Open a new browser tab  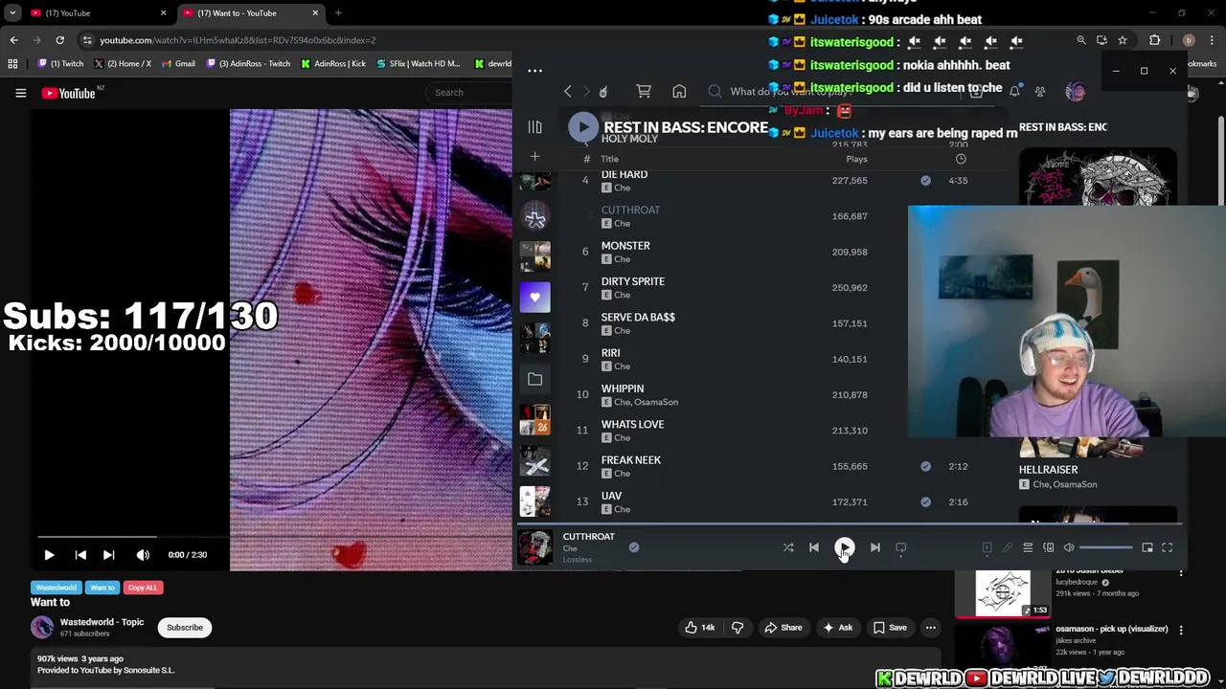(x=338, y=13)
